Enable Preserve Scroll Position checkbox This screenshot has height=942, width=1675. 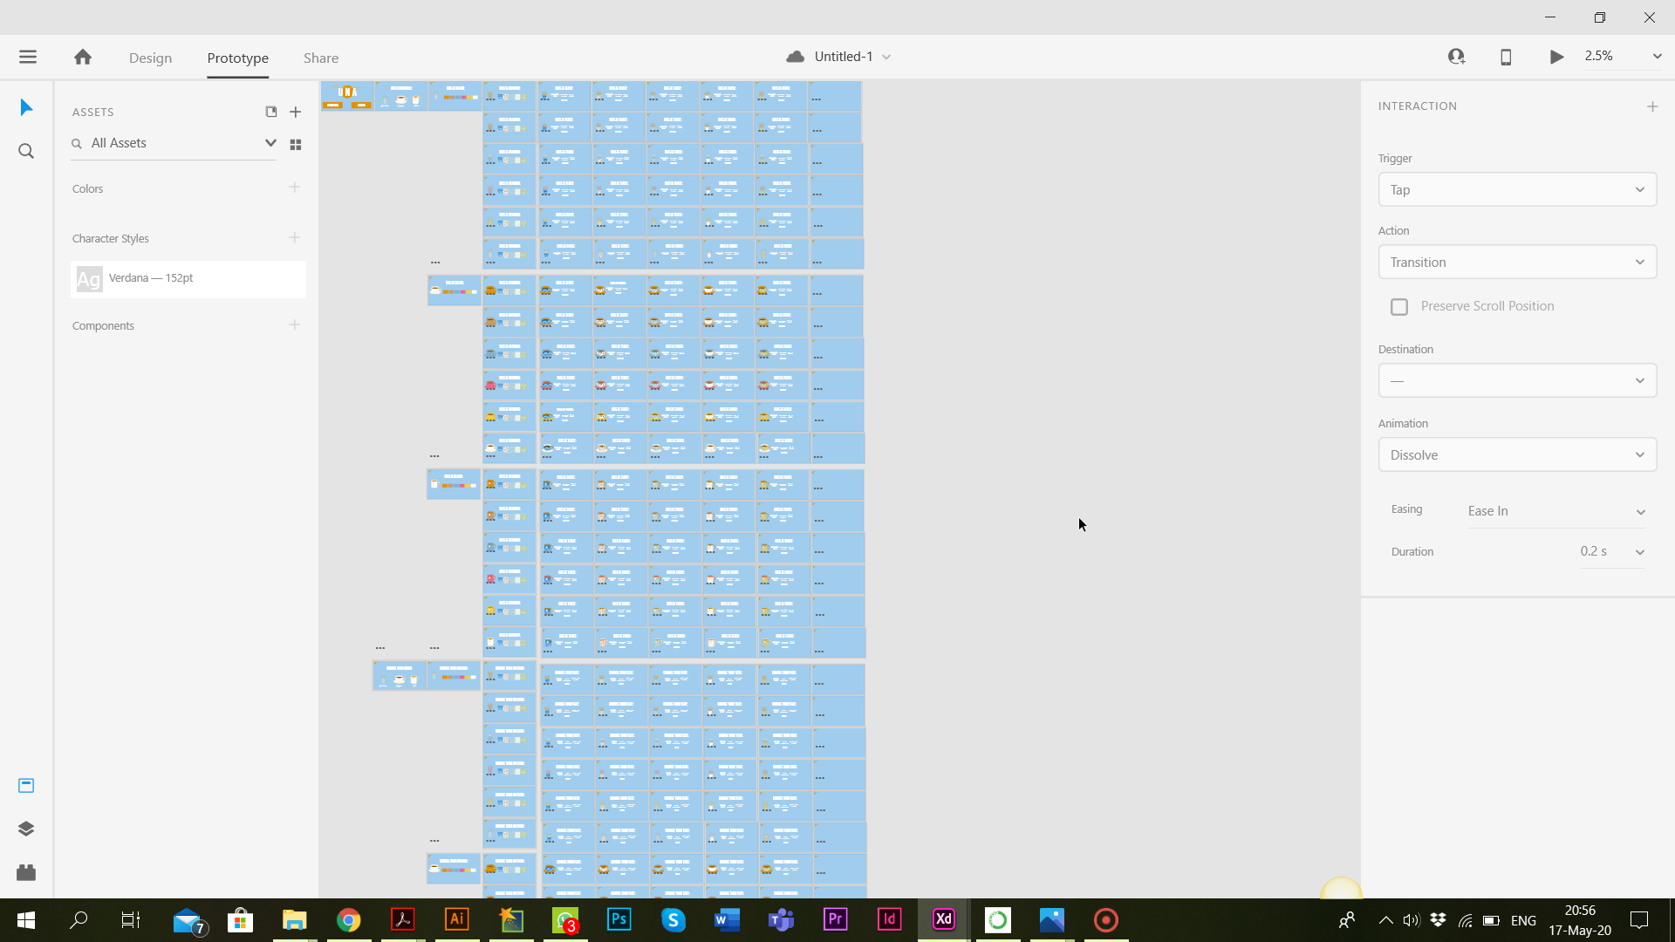(x=1399, y=307)
